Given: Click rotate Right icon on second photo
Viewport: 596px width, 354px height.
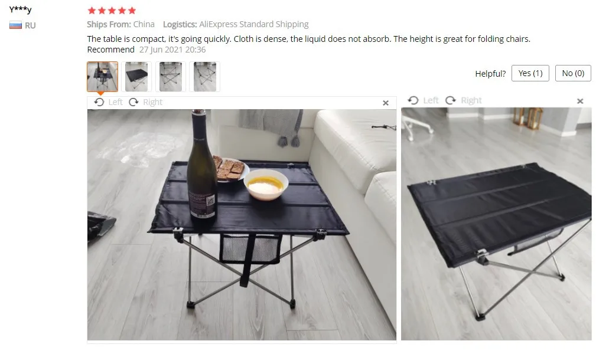Looking at the screenshot, I should (451, 100).
